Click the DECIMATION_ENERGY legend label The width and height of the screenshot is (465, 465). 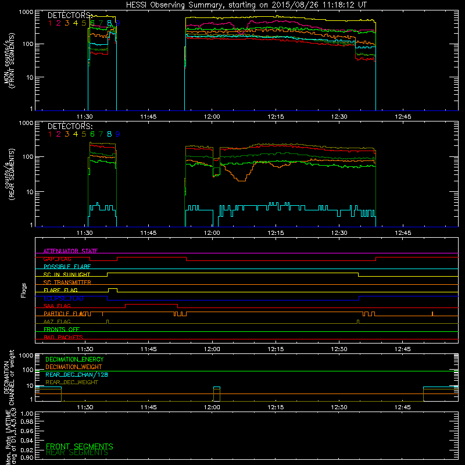pos(74,359)
